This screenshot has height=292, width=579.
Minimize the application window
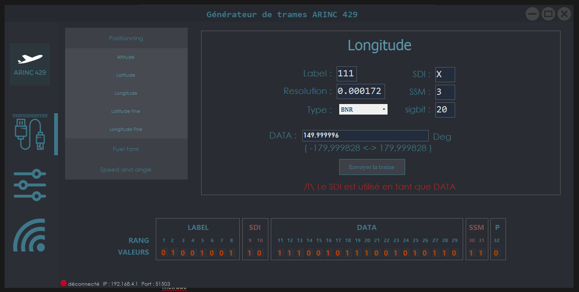point(532,14)
